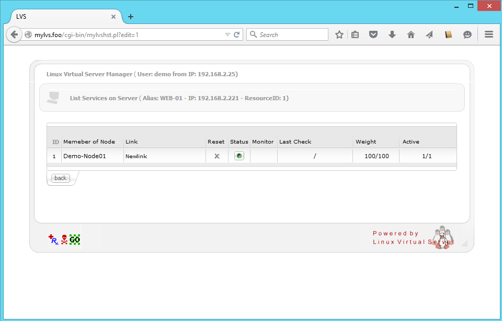
Task: Show bookmarks list icon next to the star
Action: pyautogui.click(x=355, y=34)
